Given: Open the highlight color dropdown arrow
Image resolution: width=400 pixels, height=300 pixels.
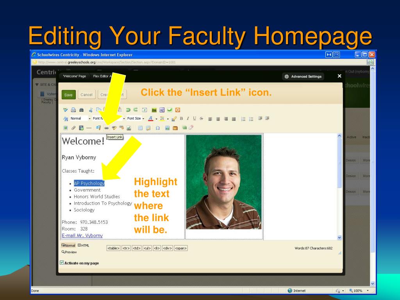Looking at the screenshot, I should 168,119.
